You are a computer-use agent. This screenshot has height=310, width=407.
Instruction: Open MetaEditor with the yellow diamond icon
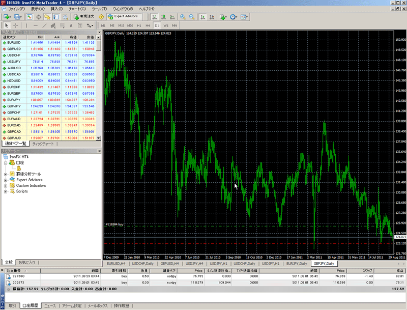click(x=101, y=17)
